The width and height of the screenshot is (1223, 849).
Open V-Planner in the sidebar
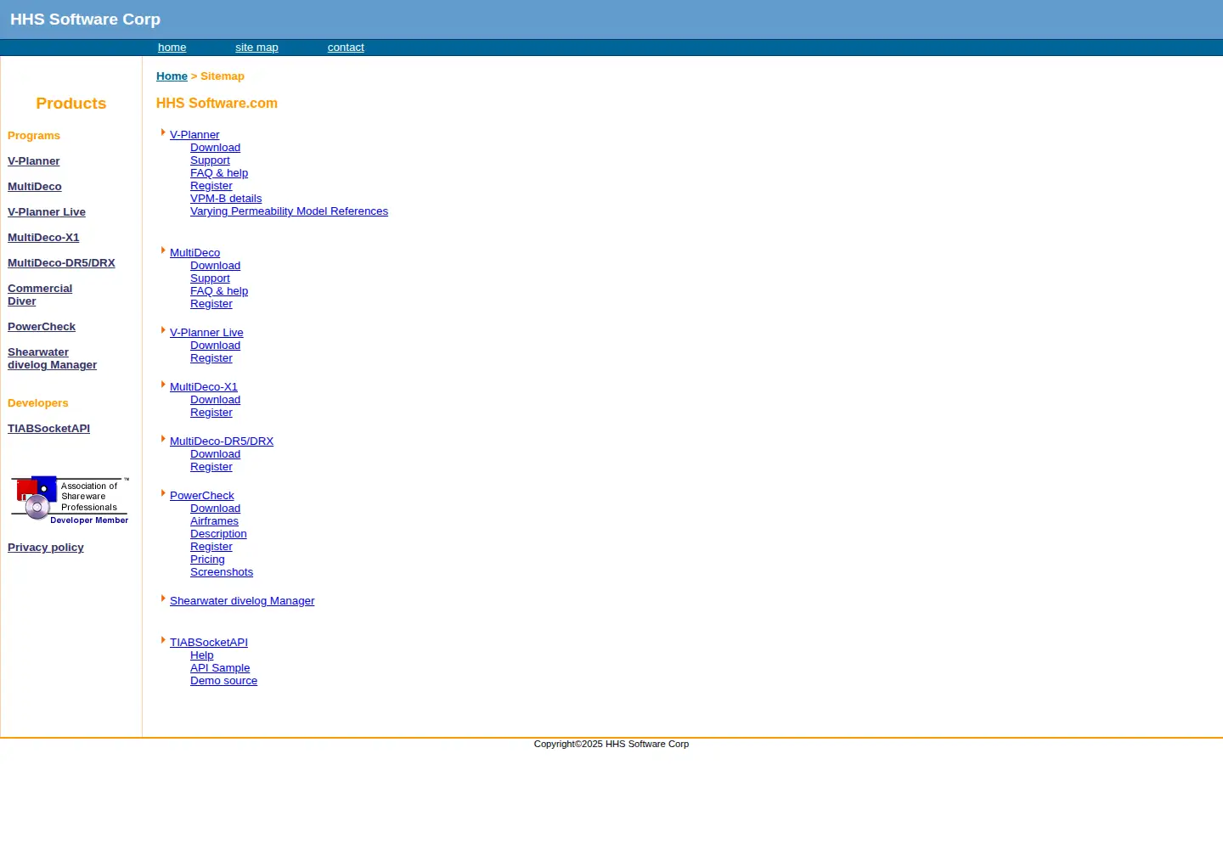point(34,161)
